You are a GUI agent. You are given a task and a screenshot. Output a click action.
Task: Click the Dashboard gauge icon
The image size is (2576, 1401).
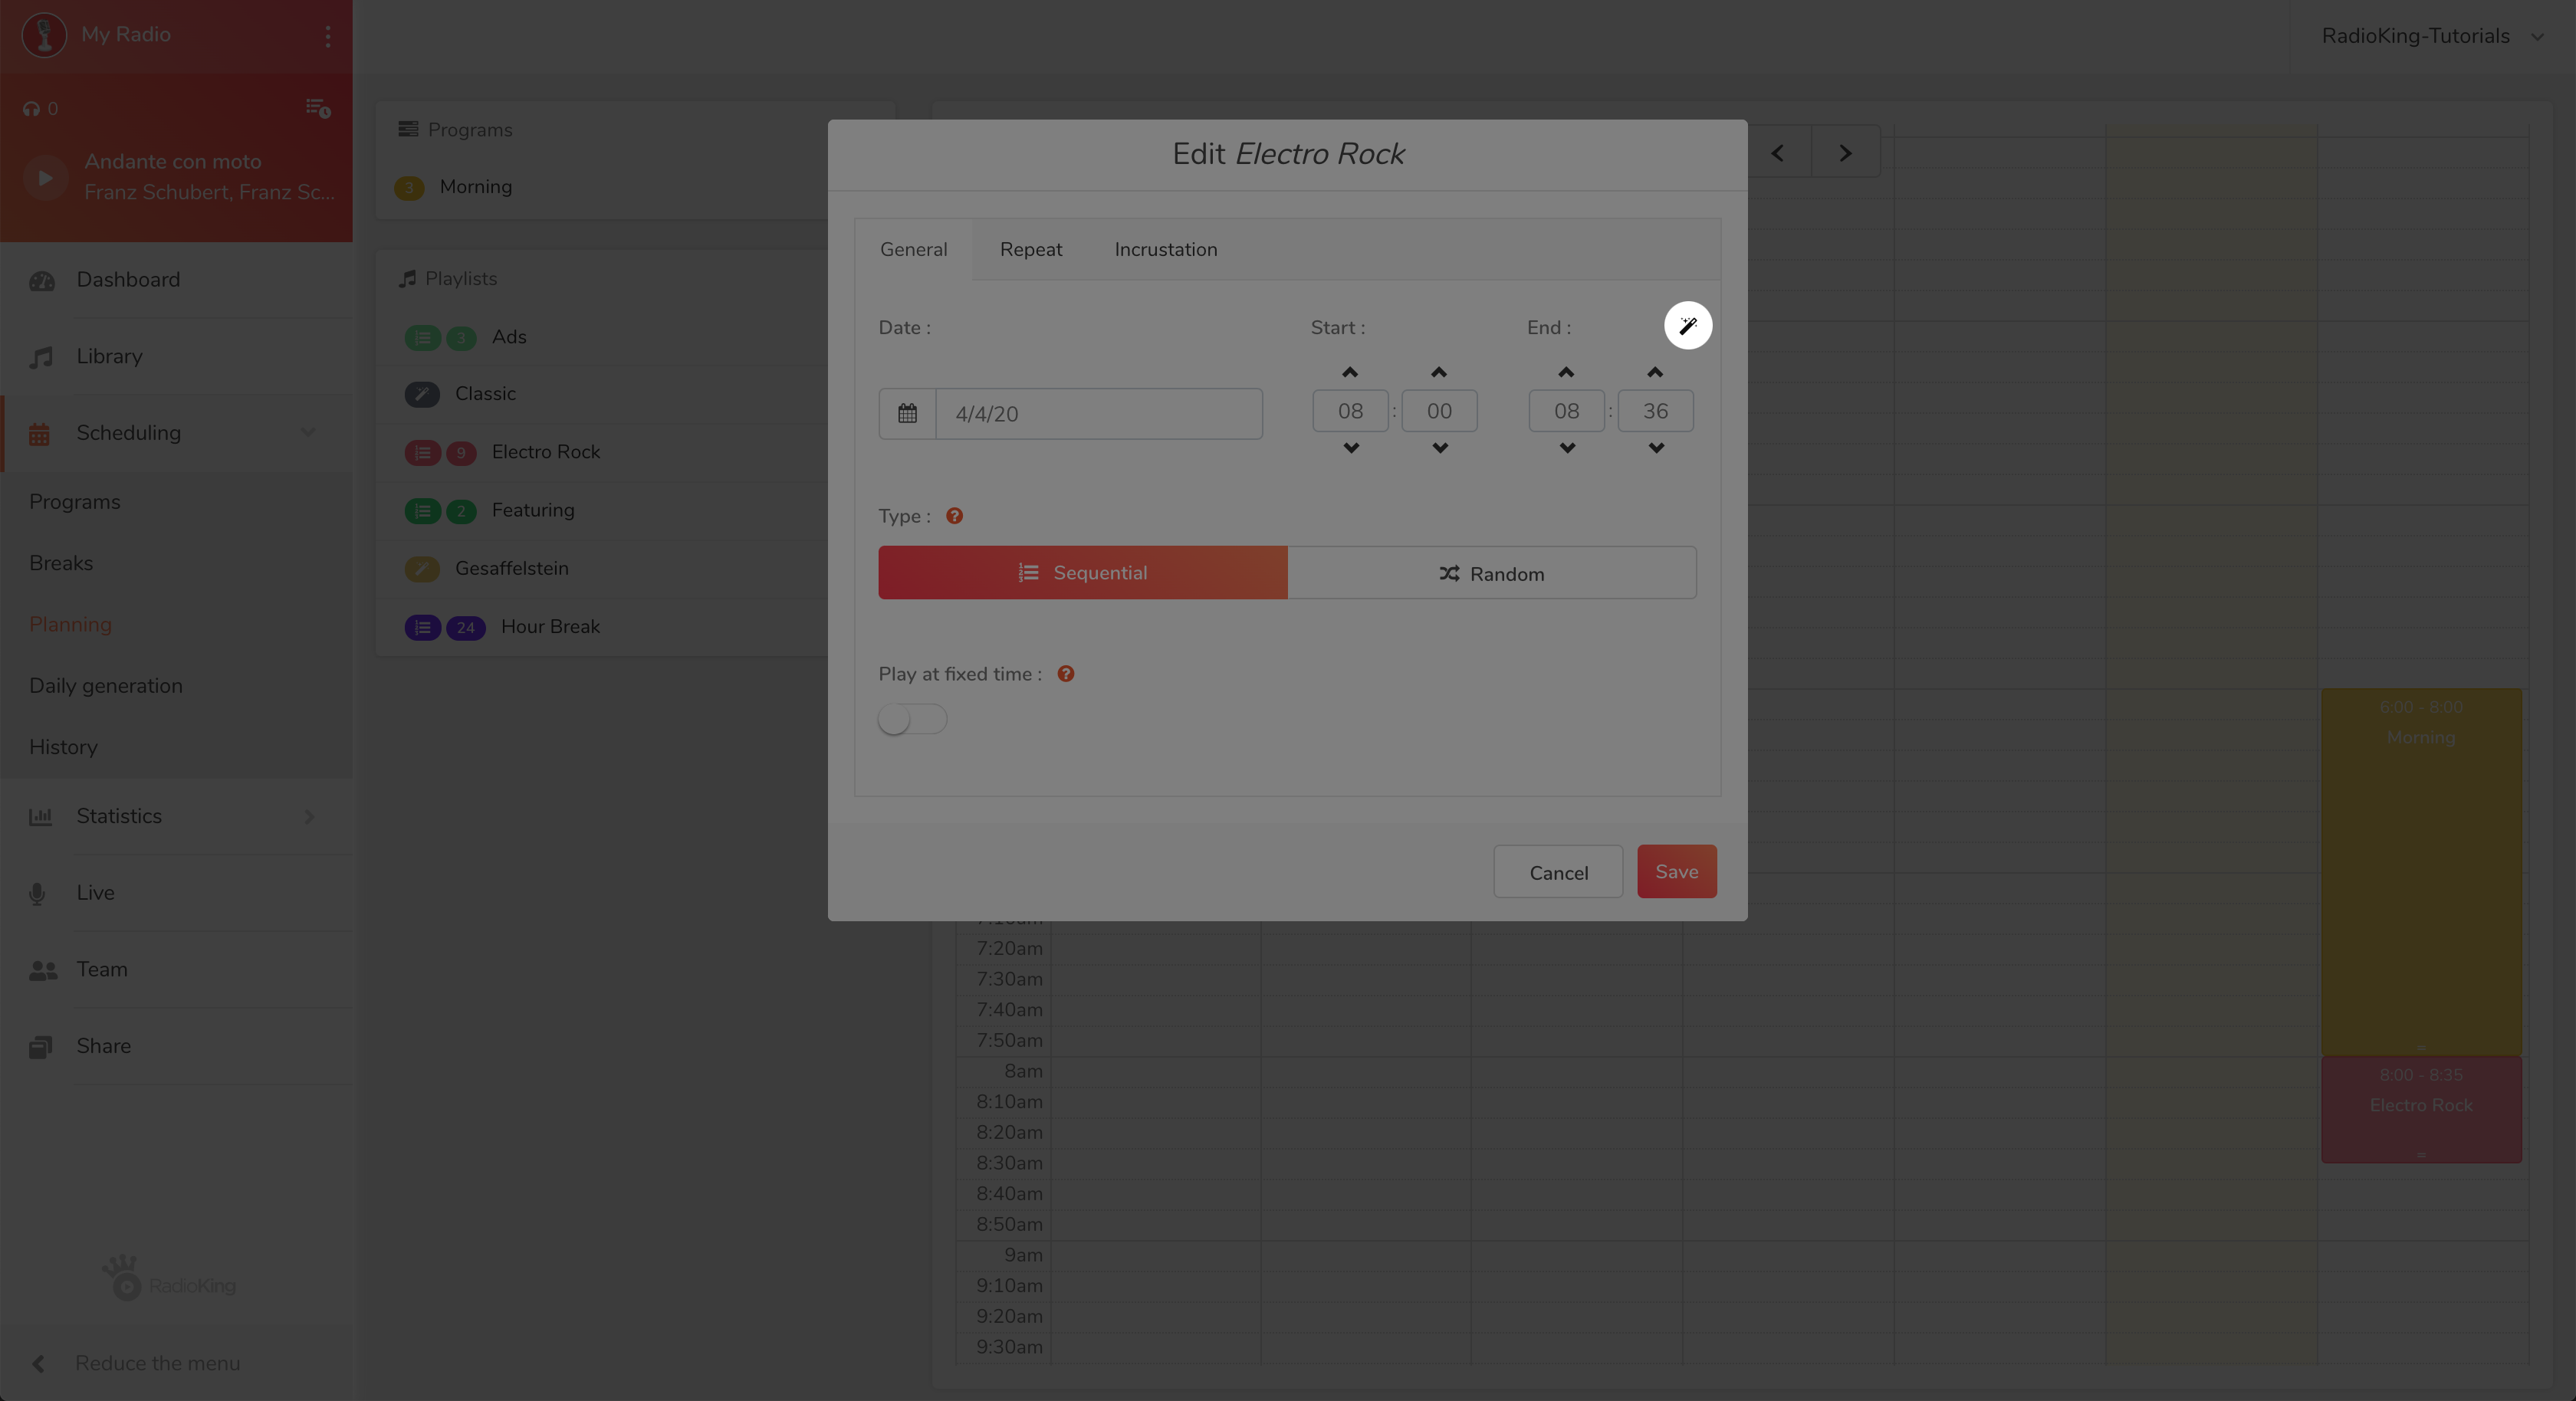click(42, 281)
